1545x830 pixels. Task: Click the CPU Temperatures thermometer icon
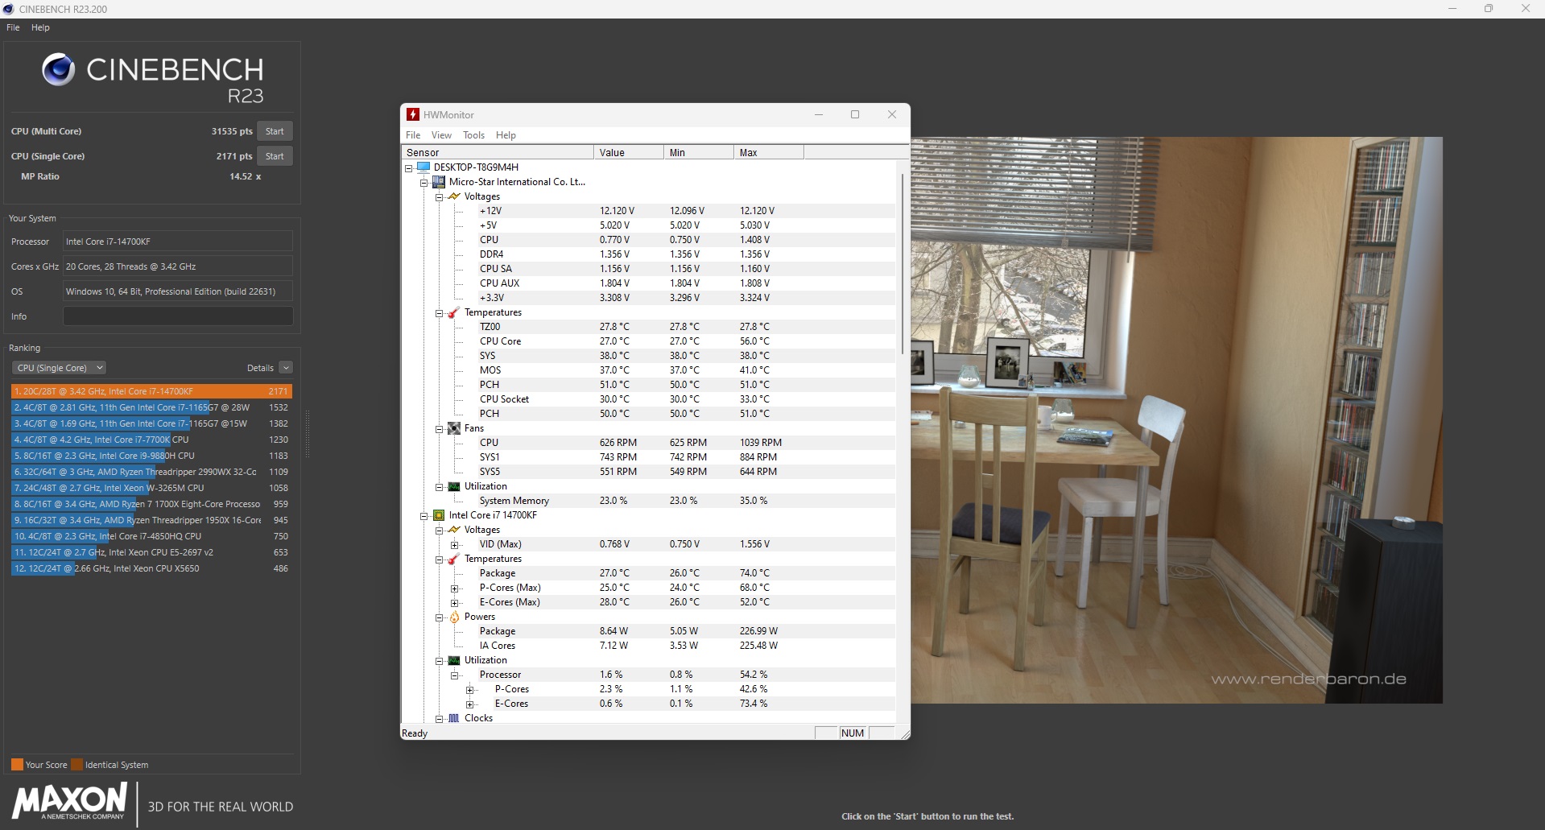(454, 559)
